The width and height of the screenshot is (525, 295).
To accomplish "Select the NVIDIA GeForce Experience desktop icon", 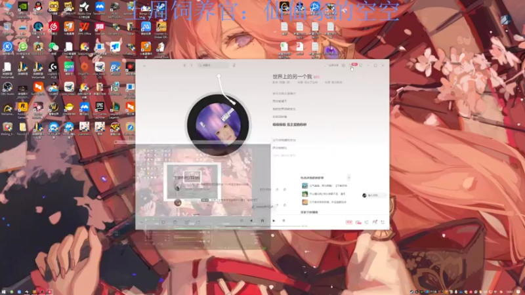I will [x=23, y=9].
